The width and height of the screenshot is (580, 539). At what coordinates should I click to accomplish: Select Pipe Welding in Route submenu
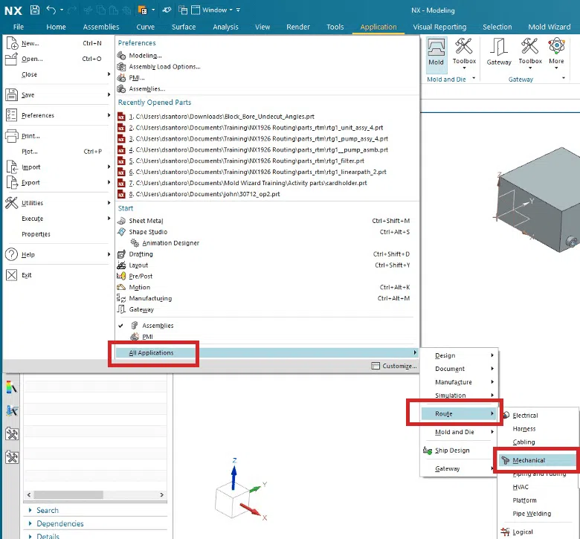532,514
